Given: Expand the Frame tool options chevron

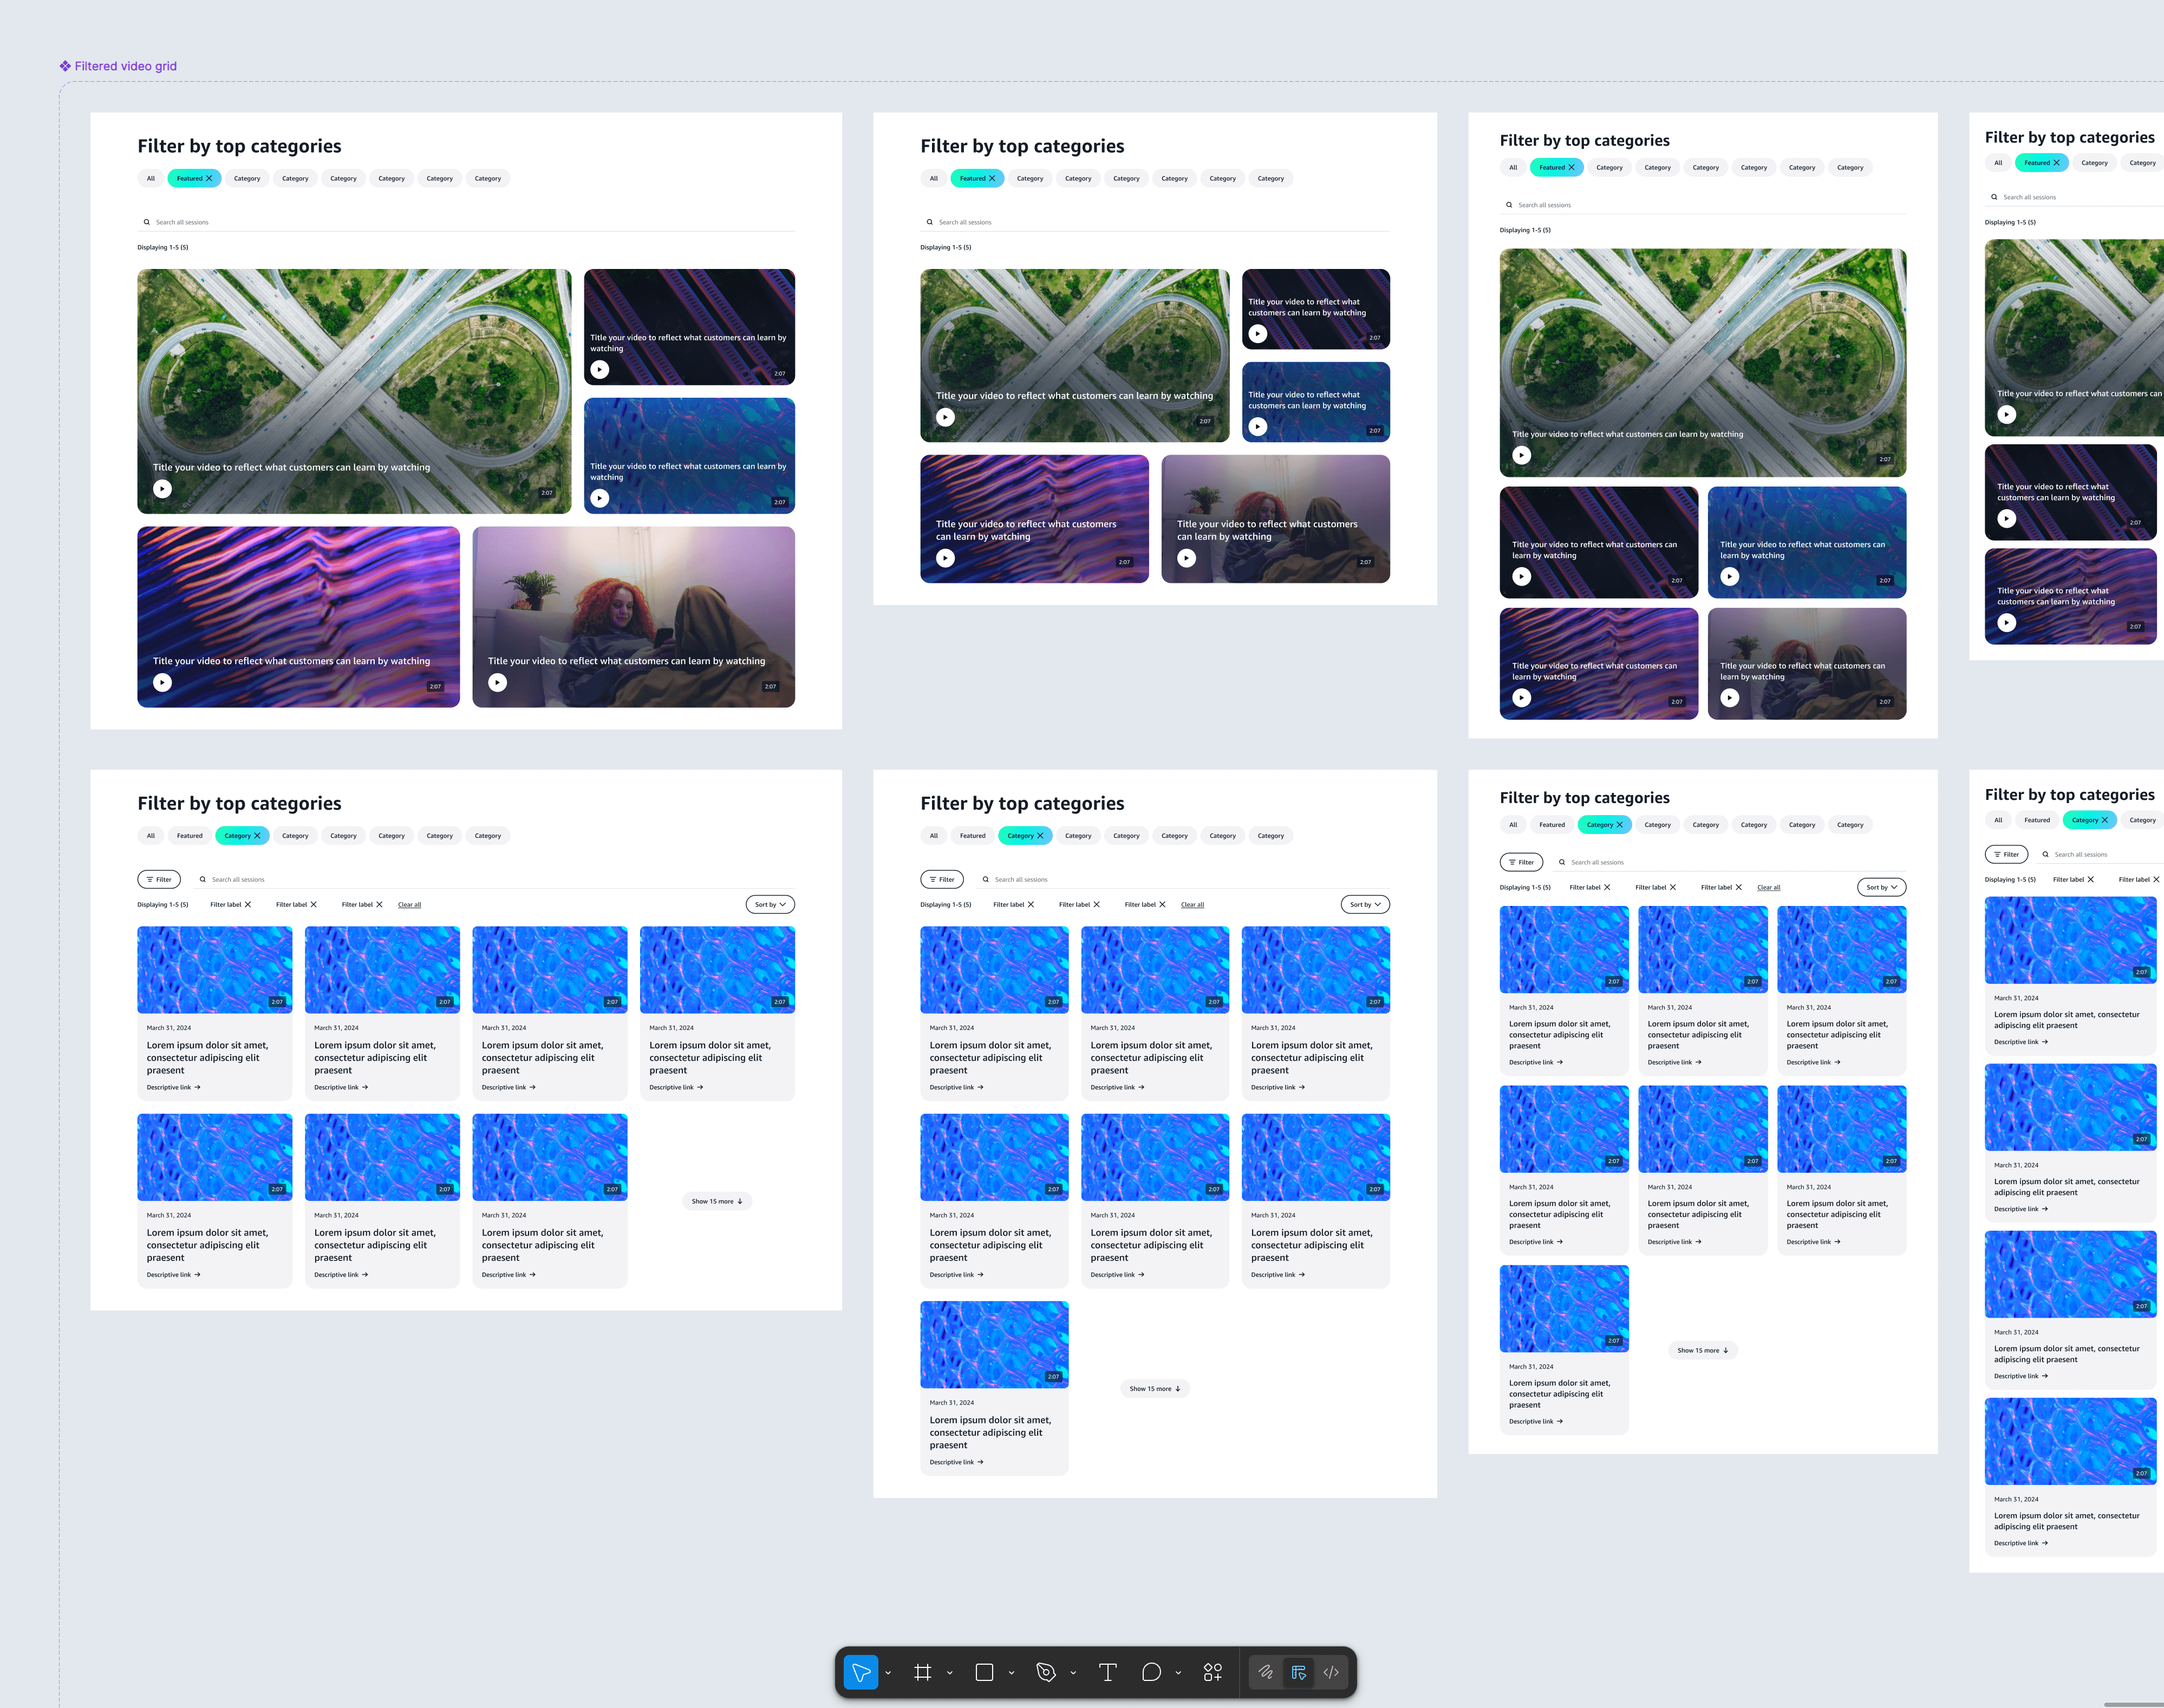Looking at the screenshot, I should (949, 1673).
